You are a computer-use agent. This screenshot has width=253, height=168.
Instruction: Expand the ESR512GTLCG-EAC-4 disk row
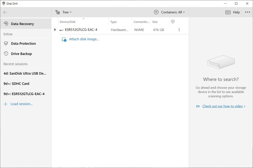point(55,30)
